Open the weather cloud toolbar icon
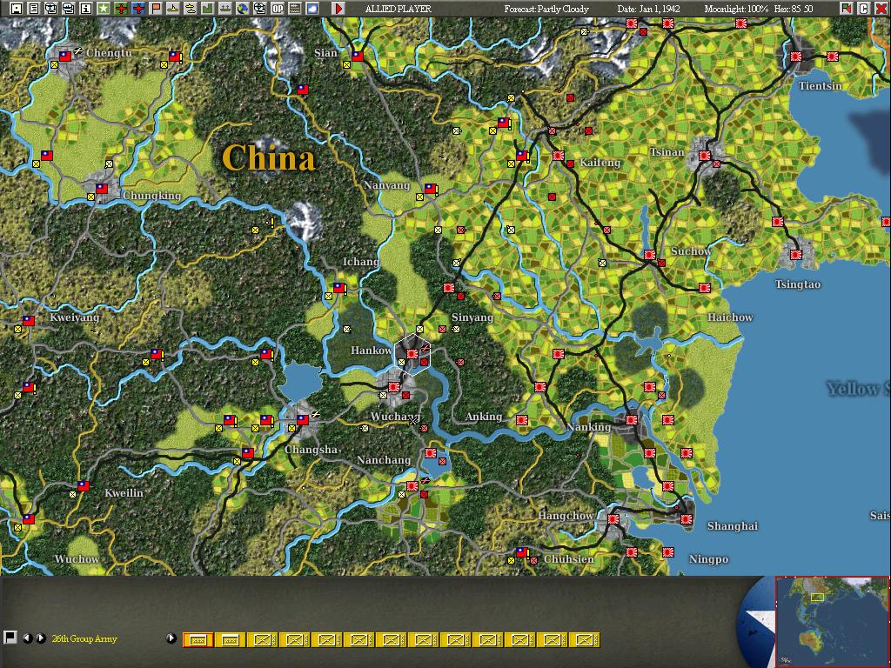 click(x=312, y=8)
